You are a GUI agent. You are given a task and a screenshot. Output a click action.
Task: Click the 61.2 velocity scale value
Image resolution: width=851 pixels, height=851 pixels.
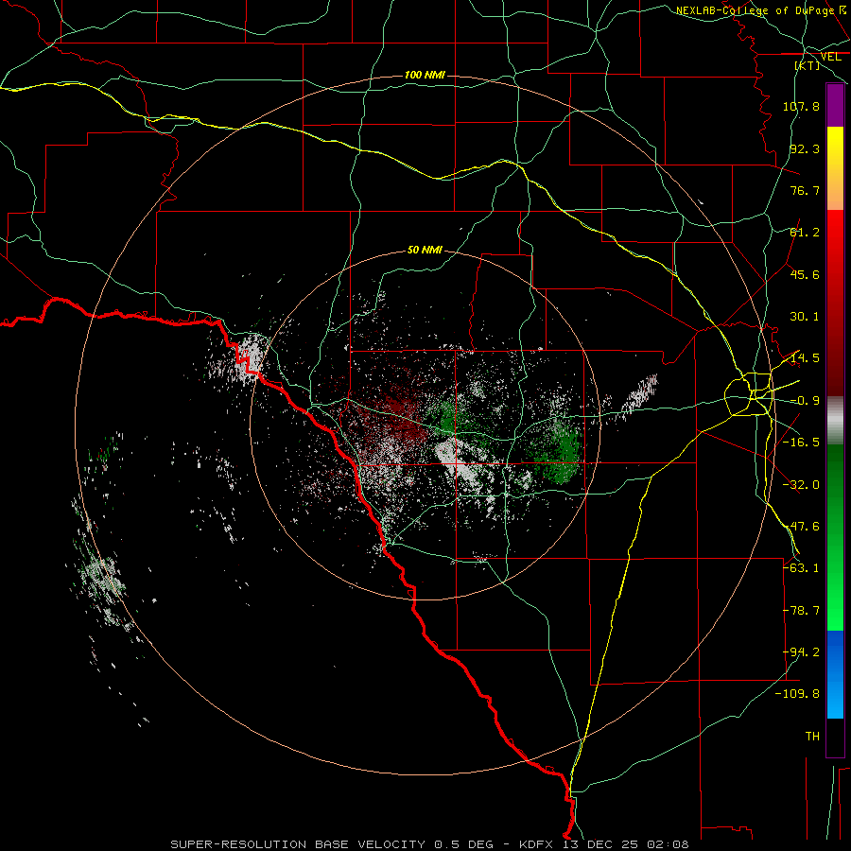click(x=805, y=233)
